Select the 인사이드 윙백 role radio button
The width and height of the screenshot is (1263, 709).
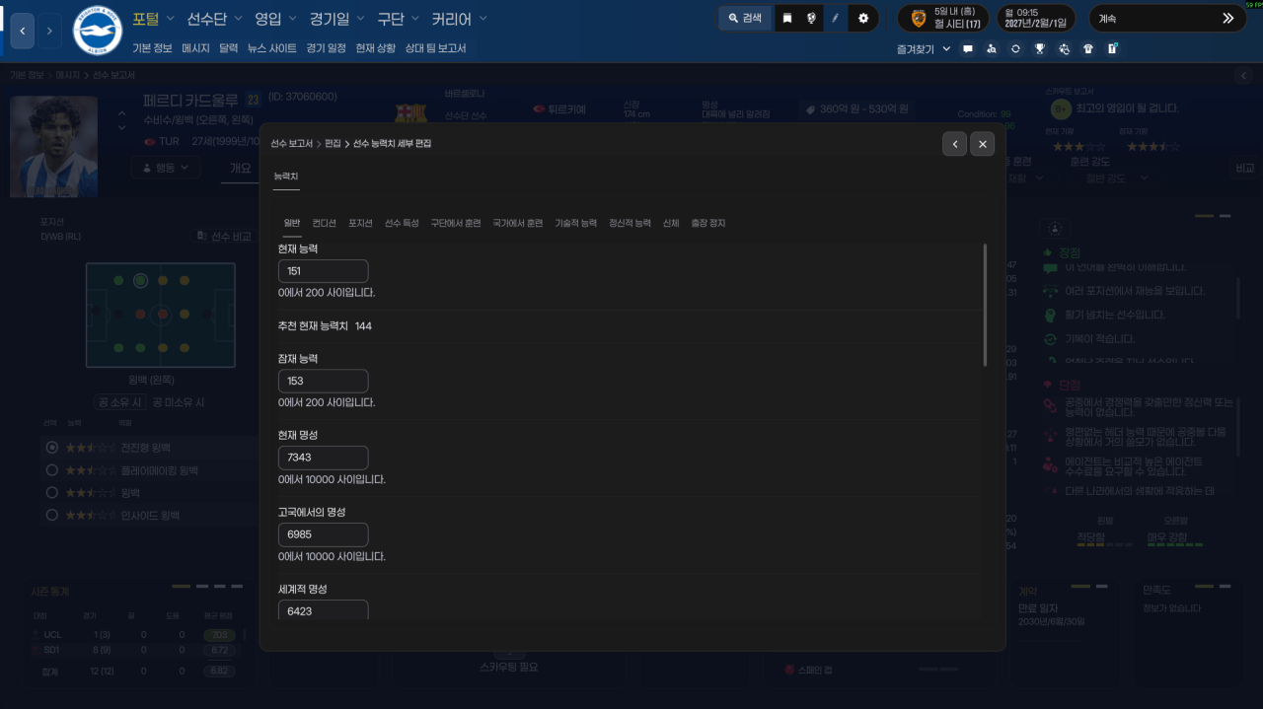[x=52, y=515]
